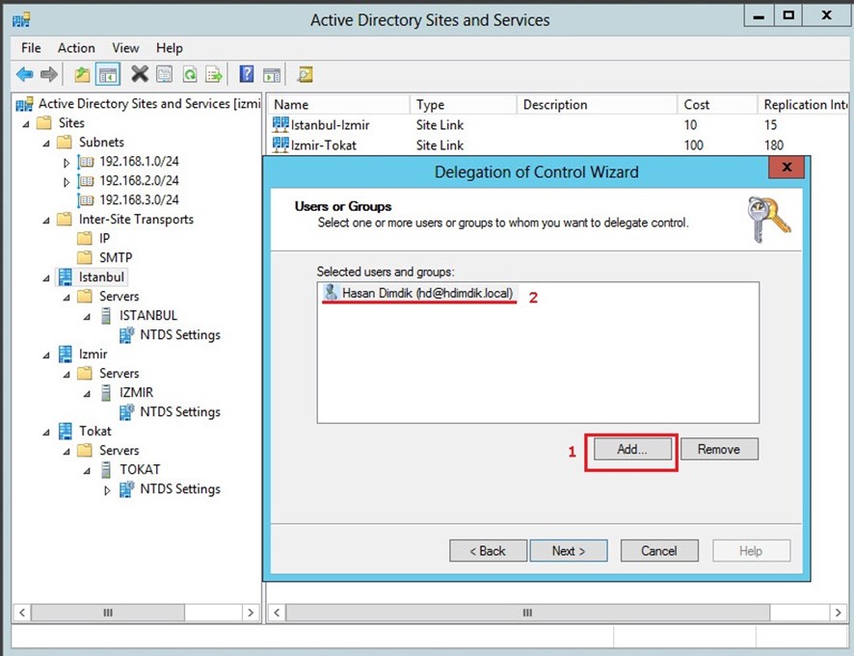
Task: Select the 192.168.1.0/24 subnet icon
Action: coord(86,162)
